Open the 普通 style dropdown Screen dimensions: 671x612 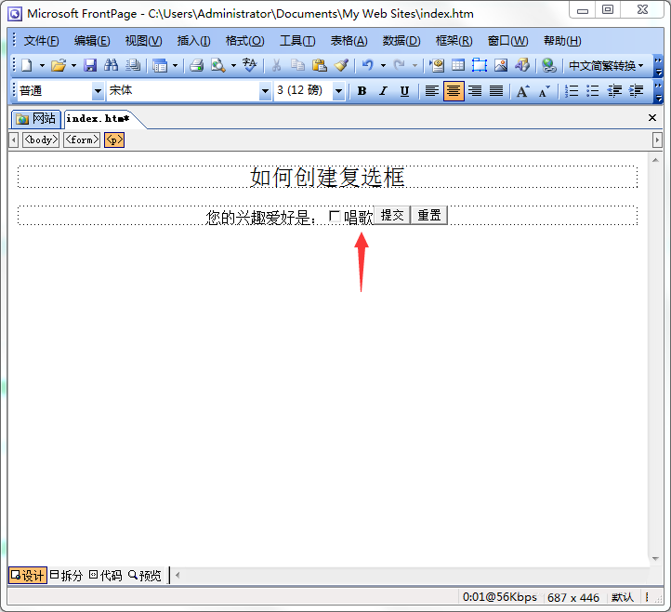tap(98, 91)
